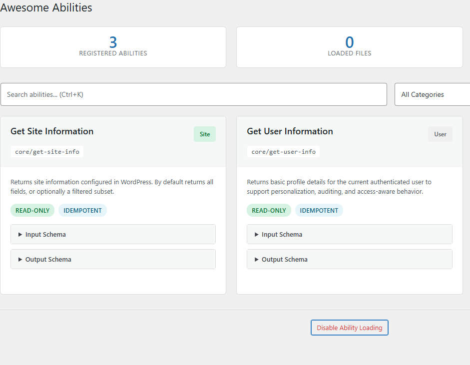The image size is (470, 365).
Task: Click the green Site category badge
Action: [x=205, y=134]
